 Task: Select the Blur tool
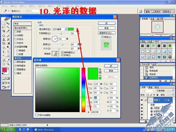pyautogui.click(x=4, y=47)
